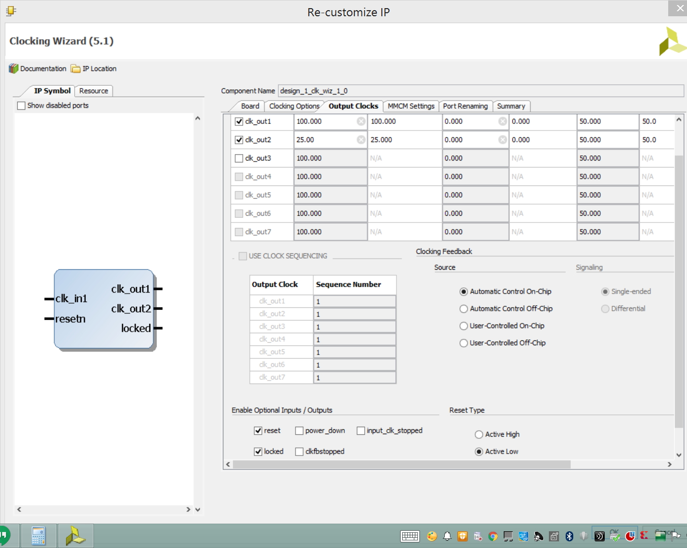Enable the power_down optional input
This screenshot has height=548, width=687.
pyautogui.click(x=299, y=431)
